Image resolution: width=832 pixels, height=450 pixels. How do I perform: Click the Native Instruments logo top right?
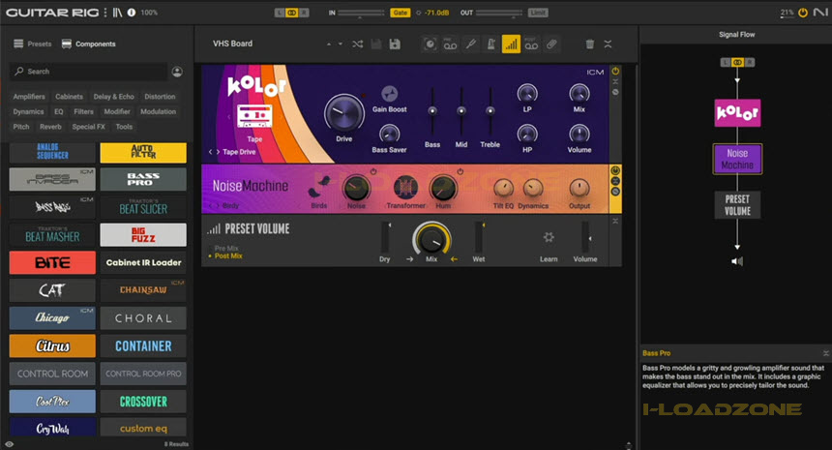pos(819,13)
